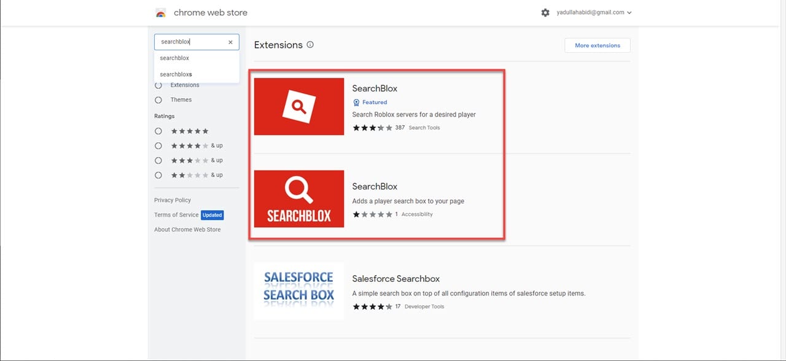Open the Chrome Web Store rainbow logo
This screenshot has height=361, width=786.
click(161, 13)
